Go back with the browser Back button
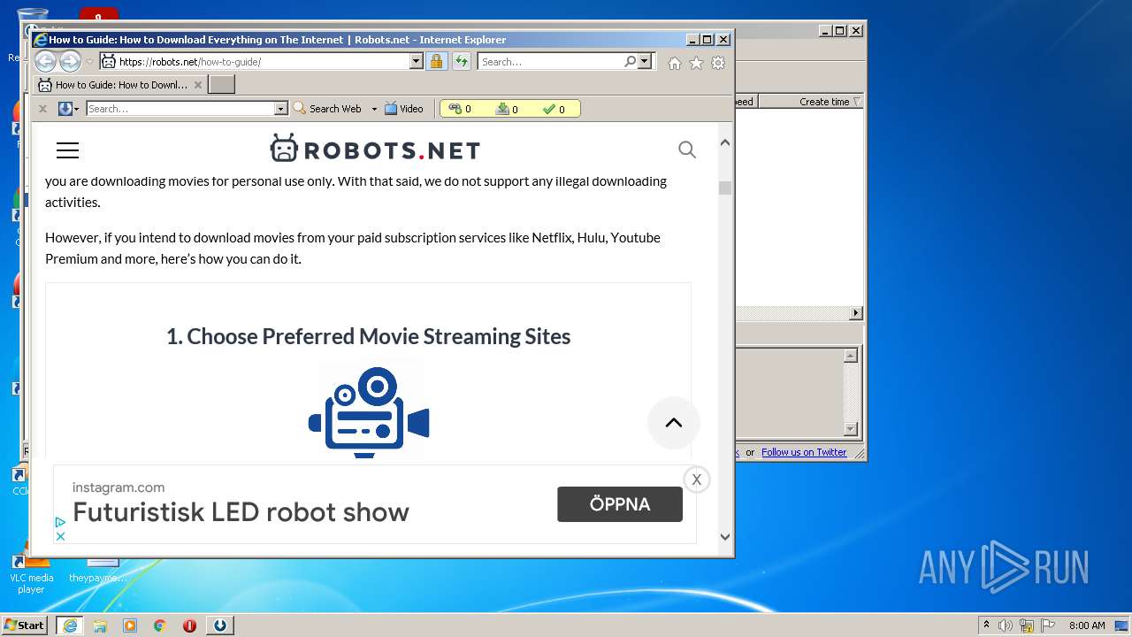The image size is (1132, 637). coord(45,61)
